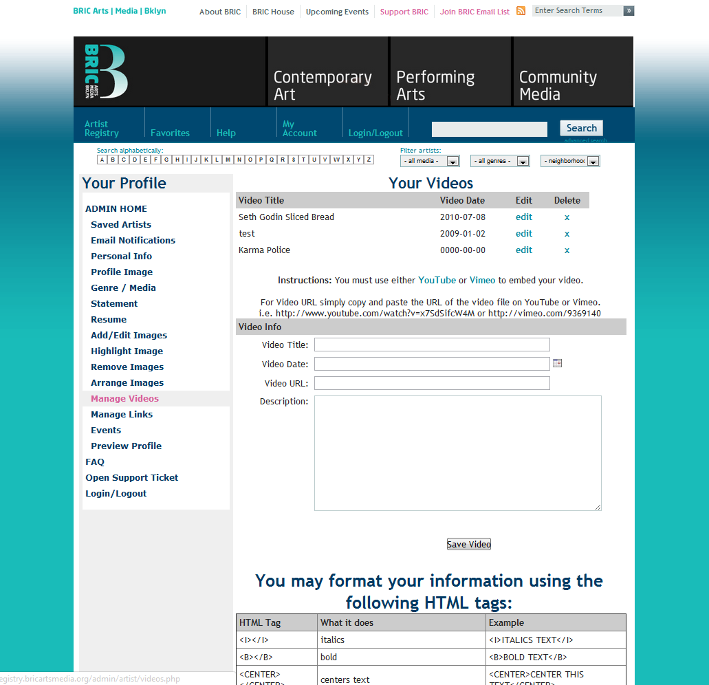This screenshot has width=709, height=685.
Task: Focus the Description text area
Action: pos(457,453)
